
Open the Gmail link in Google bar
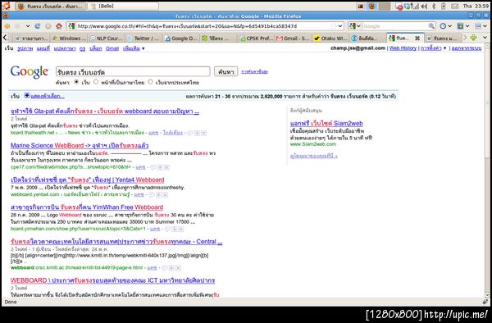click(112, 48)
